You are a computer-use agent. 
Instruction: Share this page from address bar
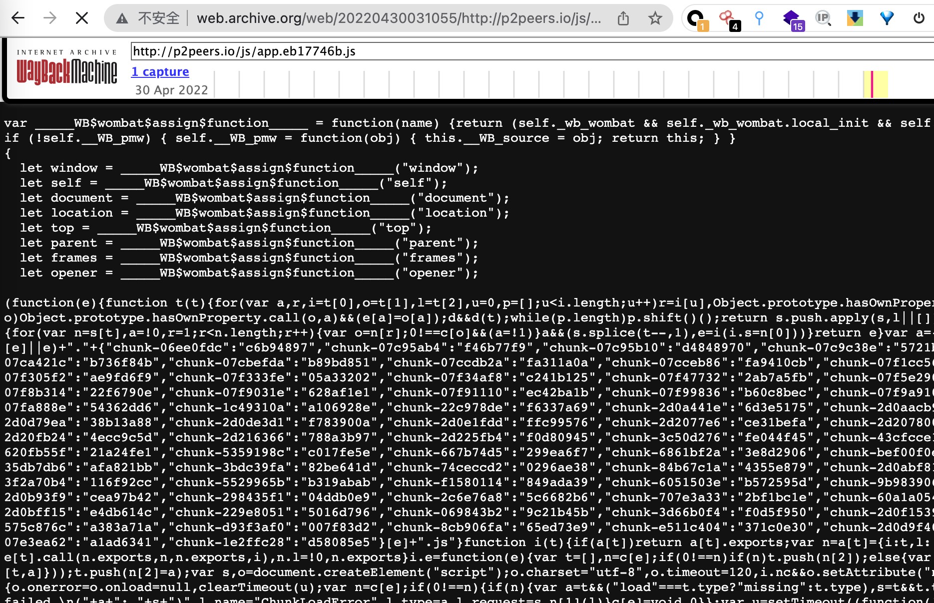click(x=623, y=18)
